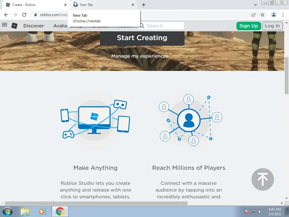289x217 pixels.
Task: Reload the Roblox page
Action: click(24, 15)
